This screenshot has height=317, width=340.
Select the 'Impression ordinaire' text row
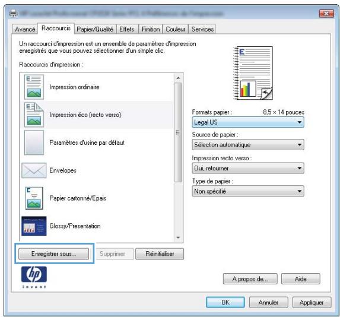point(74,87)
